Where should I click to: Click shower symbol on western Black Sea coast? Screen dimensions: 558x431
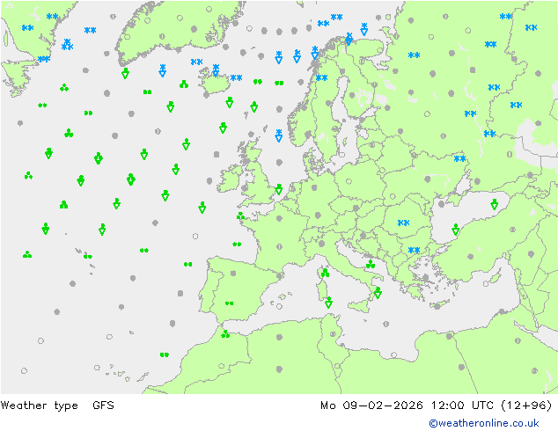[x=456, y=230]
